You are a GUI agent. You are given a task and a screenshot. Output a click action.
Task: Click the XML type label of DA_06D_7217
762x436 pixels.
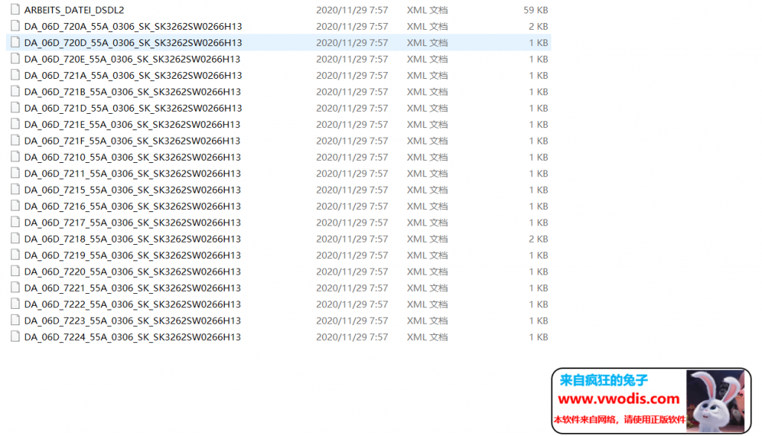pos(427,223)
